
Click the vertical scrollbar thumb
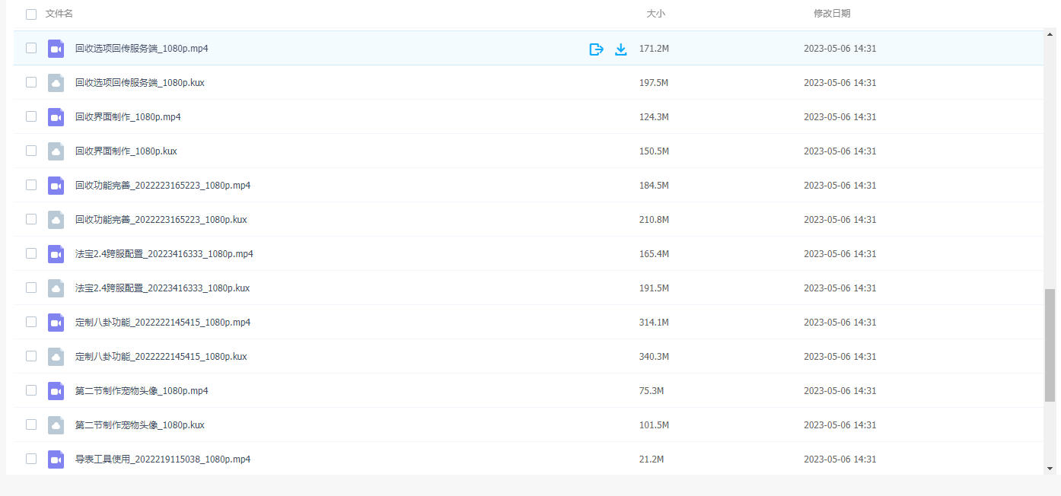(1050, 345)
